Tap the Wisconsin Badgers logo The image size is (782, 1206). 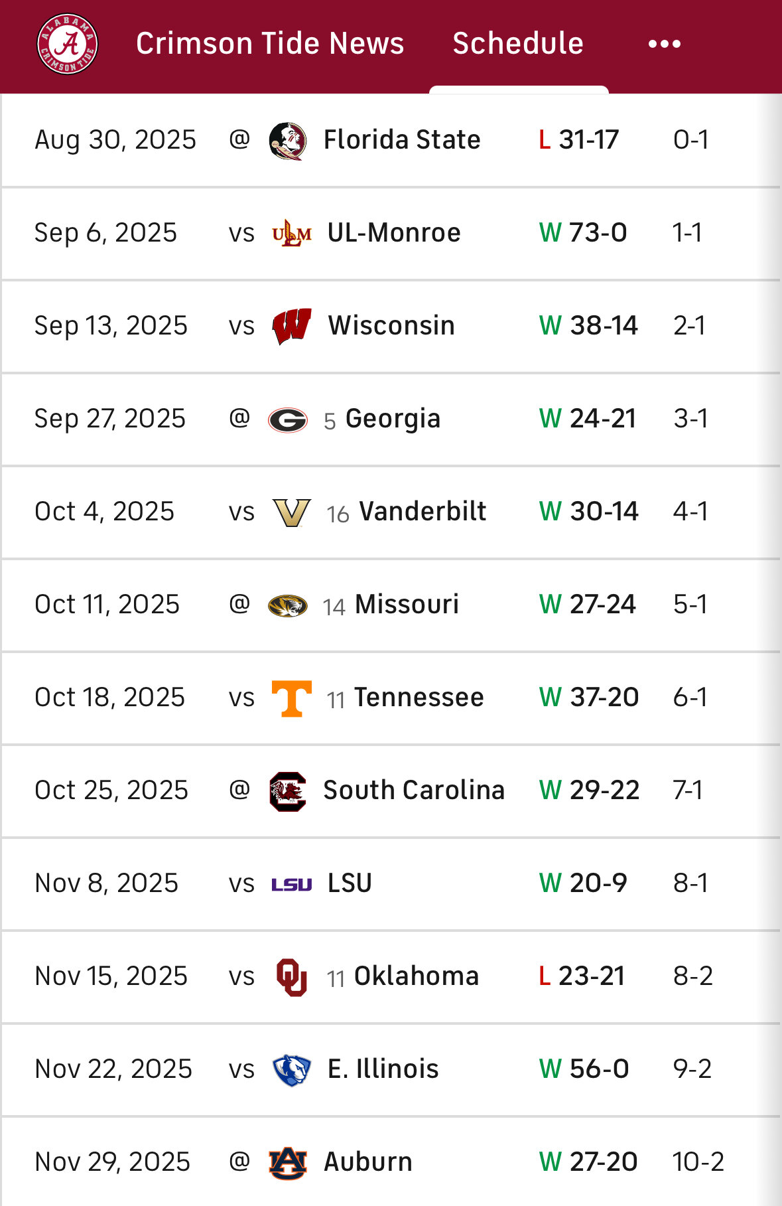click(291, 326)
